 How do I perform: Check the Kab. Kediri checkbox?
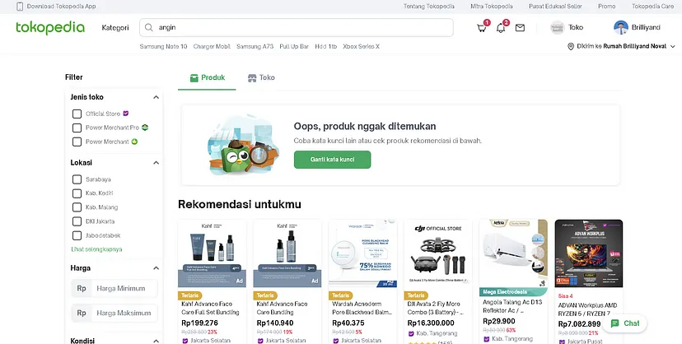(x=77, y=193)
